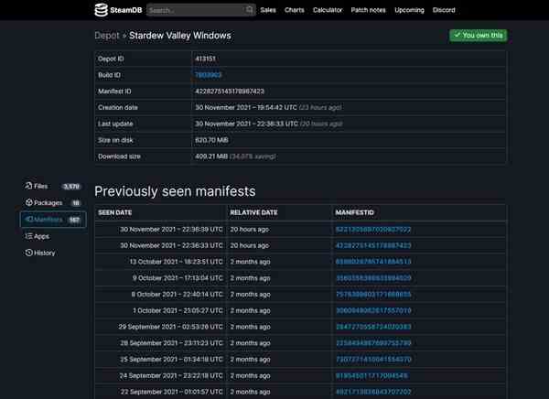The height and width of the screenshot is (399, 549).
Task: Click the Build ID link
Action: pos(208,75)
